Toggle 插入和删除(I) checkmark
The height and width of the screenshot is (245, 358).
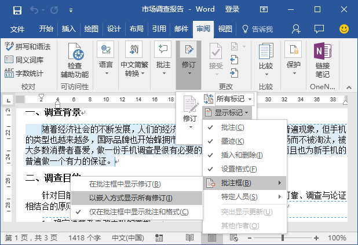point(245,155)
